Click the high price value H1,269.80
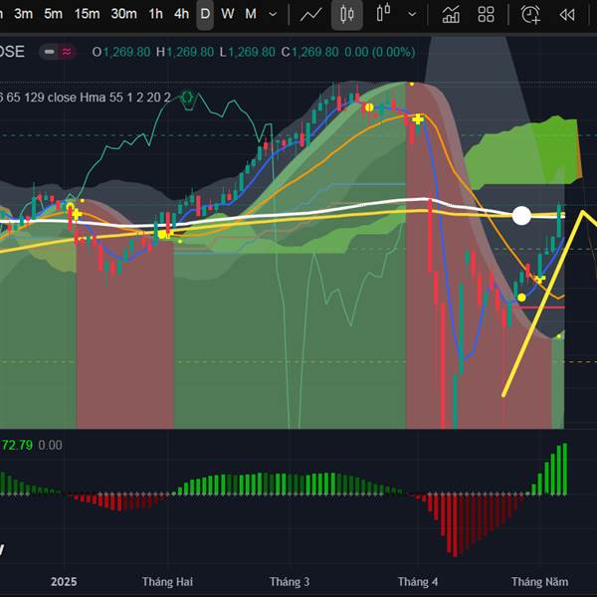Viewport: 597px width, 597px height. click(x=185, y=52)
